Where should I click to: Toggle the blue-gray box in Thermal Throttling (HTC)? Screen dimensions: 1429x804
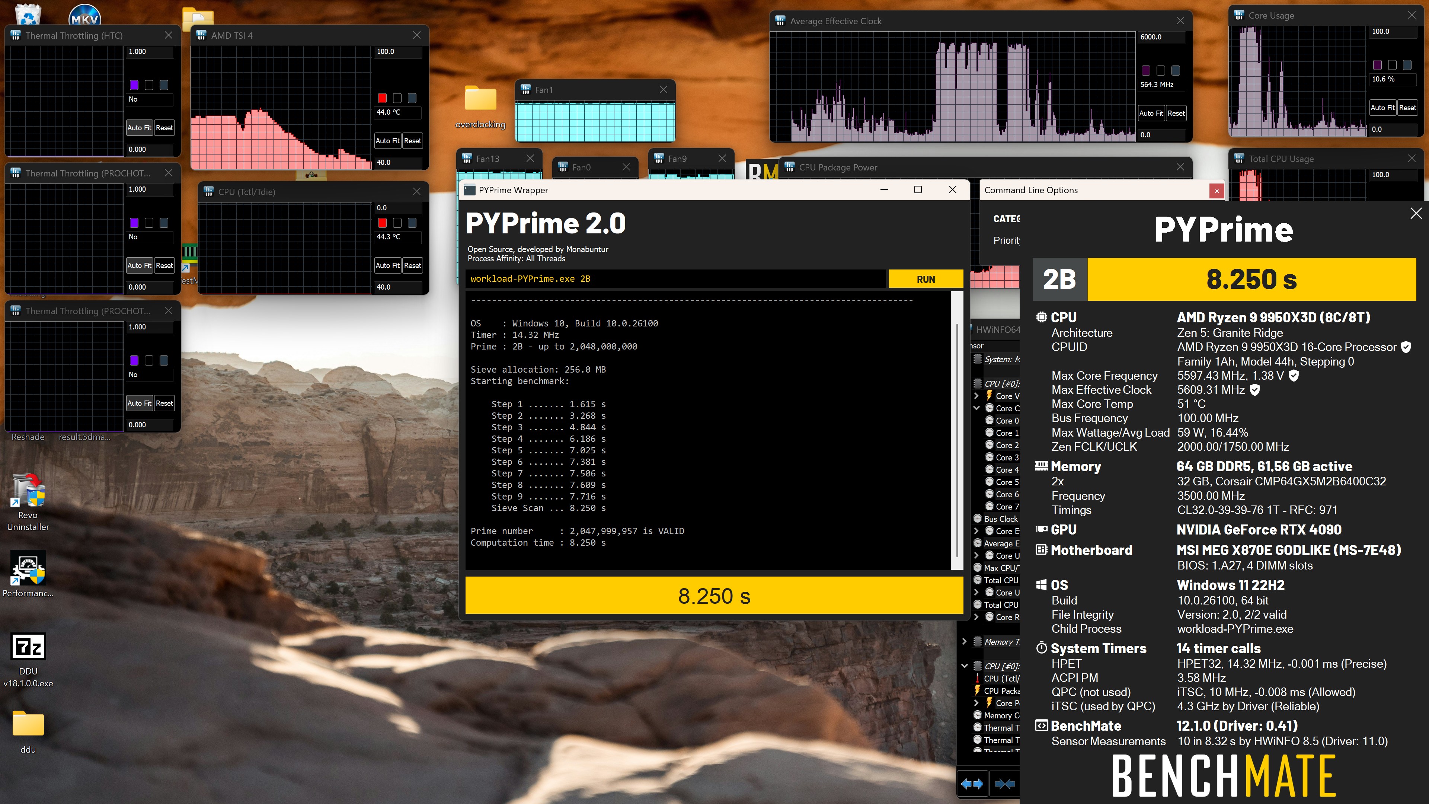pyautogui.click(x=164, y=85)
